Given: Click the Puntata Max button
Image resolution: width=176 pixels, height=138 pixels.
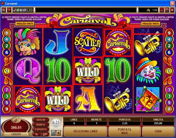Looking at the screenshot, I should tap(125, 131).
